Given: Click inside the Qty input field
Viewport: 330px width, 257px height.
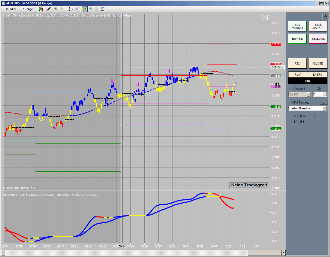Looking at the screenshot, I should coord(318,94).
